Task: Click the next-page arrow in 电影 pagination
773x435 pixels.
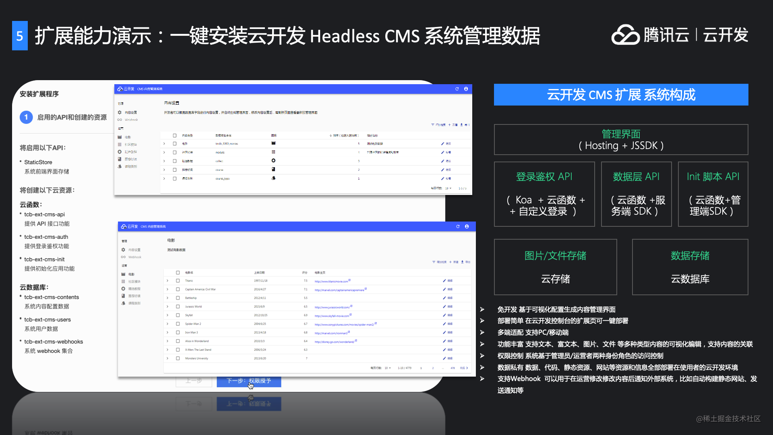Action: 467,368
